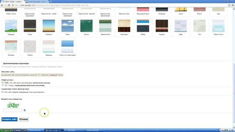Choose the Ретро theme thumbnail
This screenshot has height=132, width=235.
(x=30, y=26)
